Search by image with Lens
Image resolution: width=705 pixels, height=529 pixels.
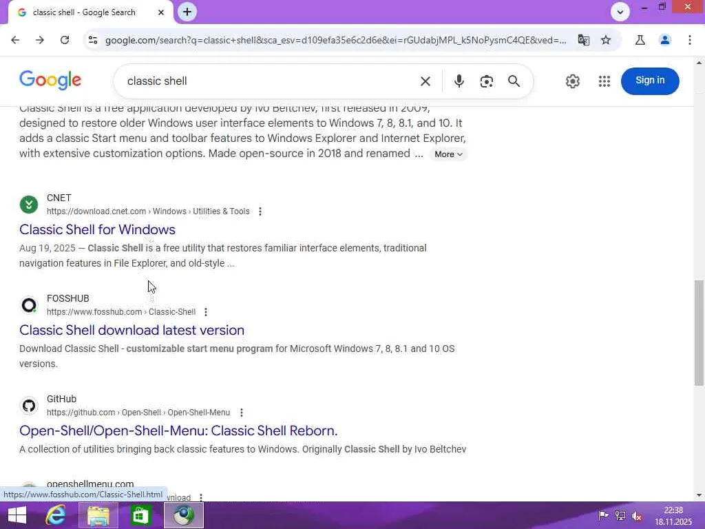click(x=487, y=81)
